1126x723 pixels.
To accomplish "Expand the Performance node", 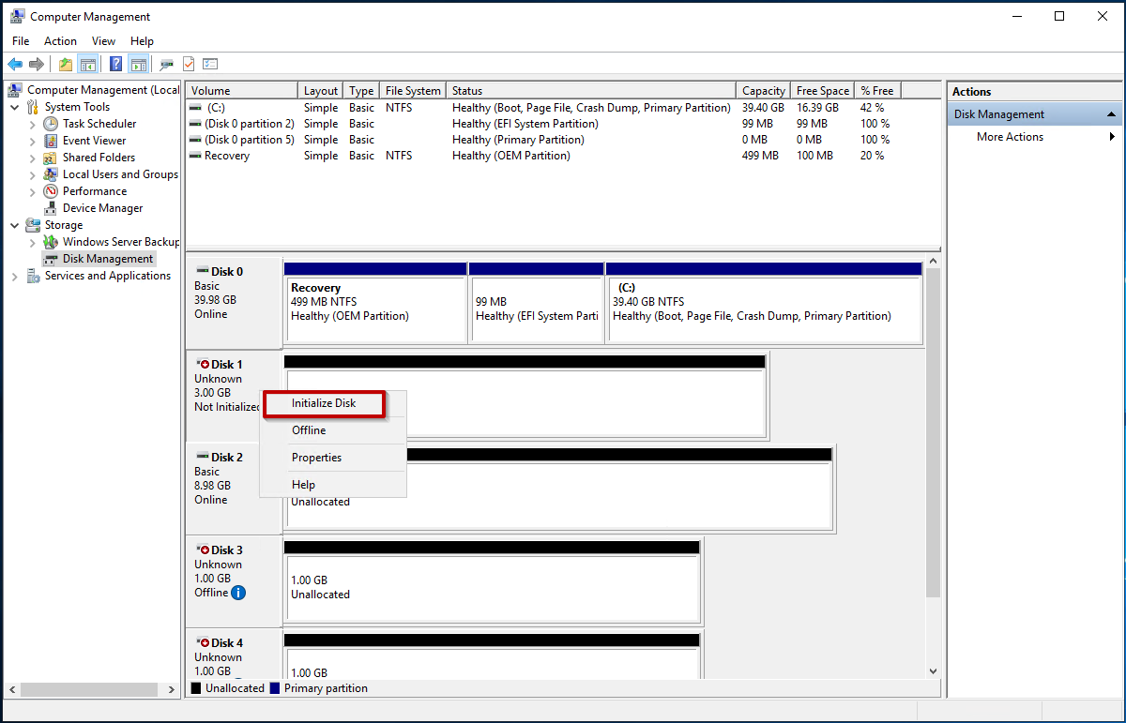I will click(33, 191).
